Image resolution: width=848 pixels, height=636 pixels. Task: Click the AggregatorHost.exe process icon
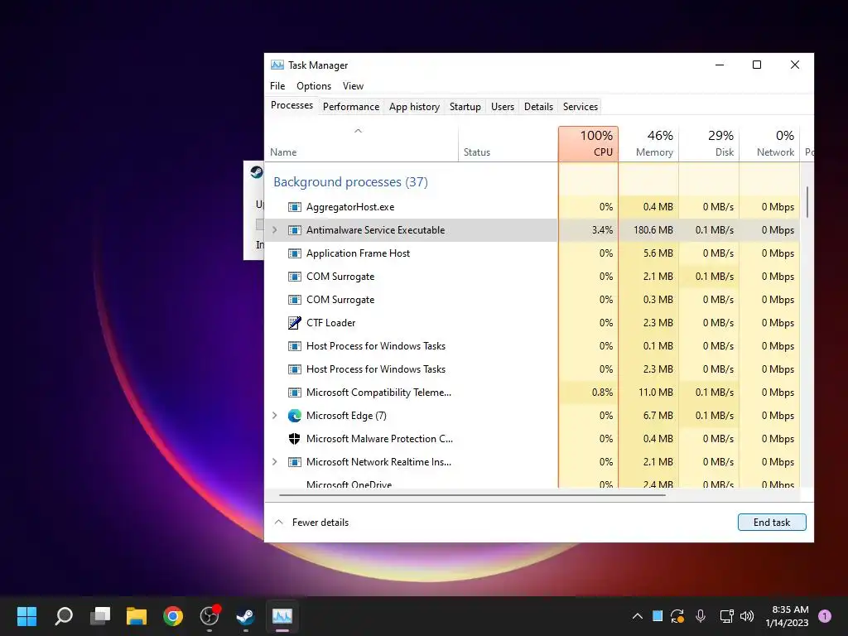click(x=294, y=207)
